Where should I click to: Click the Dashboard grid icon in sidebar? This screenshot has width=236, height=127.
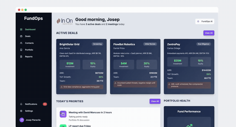coord(21,29)
